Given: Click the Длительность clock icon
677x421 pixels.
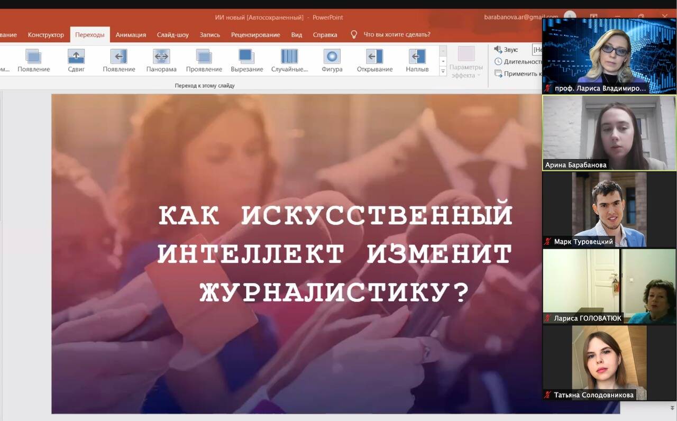Looking at the screenshot, I should (498, 61).
